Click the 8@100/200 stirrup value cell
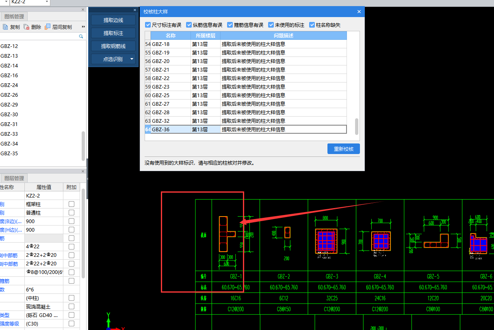494x330 pixels. pyautogui.click(x=44, y=272)
